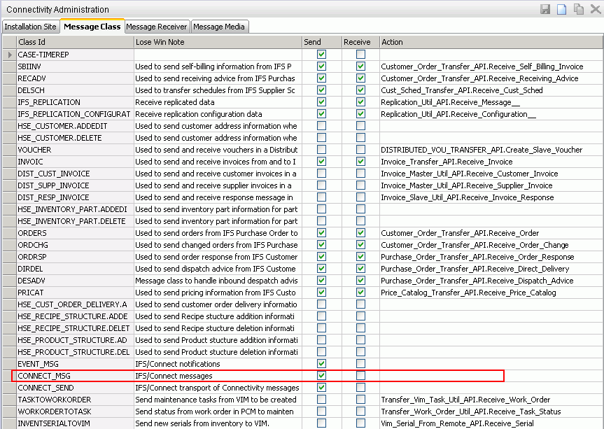Go to the Message Media tab
The image size is (604, 429).
(x=219, y=27)
